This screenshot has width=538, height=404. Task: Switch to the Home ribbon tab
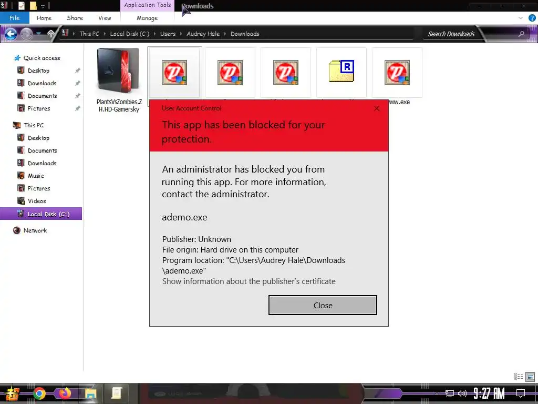44,18
